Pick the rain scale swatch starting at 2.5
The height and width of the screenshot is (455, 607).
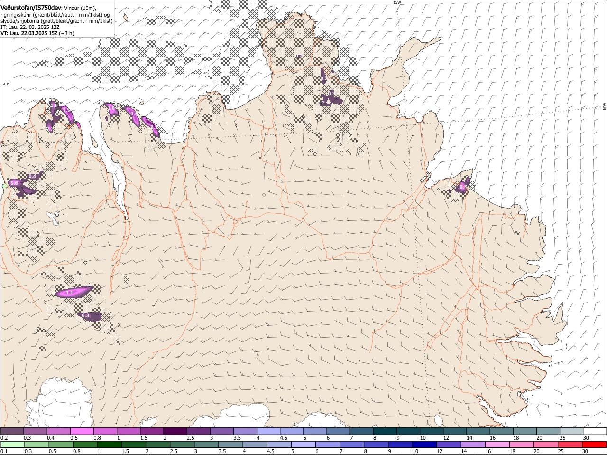tap(182, 445)
